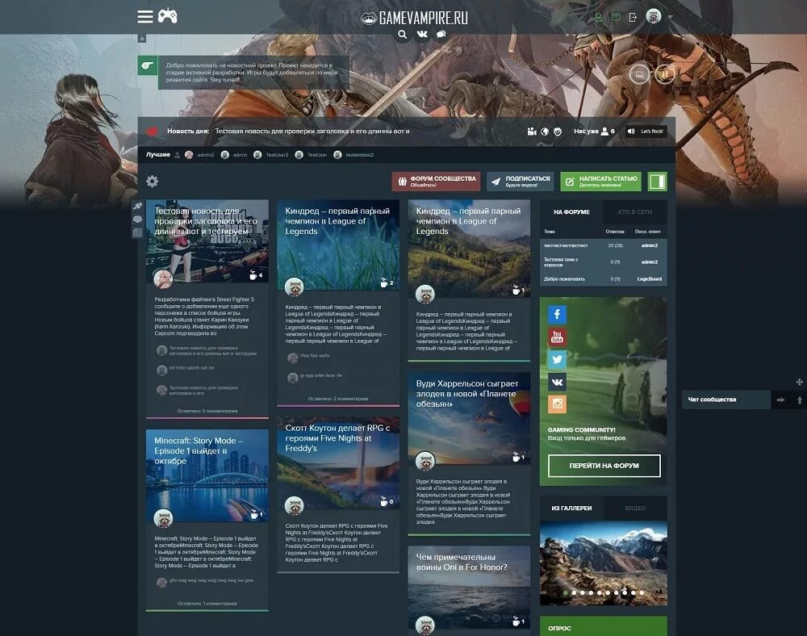The height and width of the screenshot is (636, 807).
Task: Click the GAMEVAMPIRE.RU site logo
Action: coord(414,19)
